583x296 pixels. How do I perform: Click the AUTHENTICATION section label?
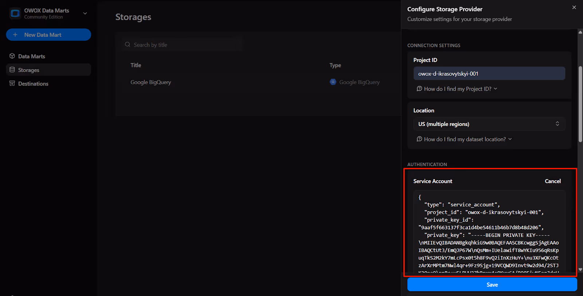pos(427,165)
